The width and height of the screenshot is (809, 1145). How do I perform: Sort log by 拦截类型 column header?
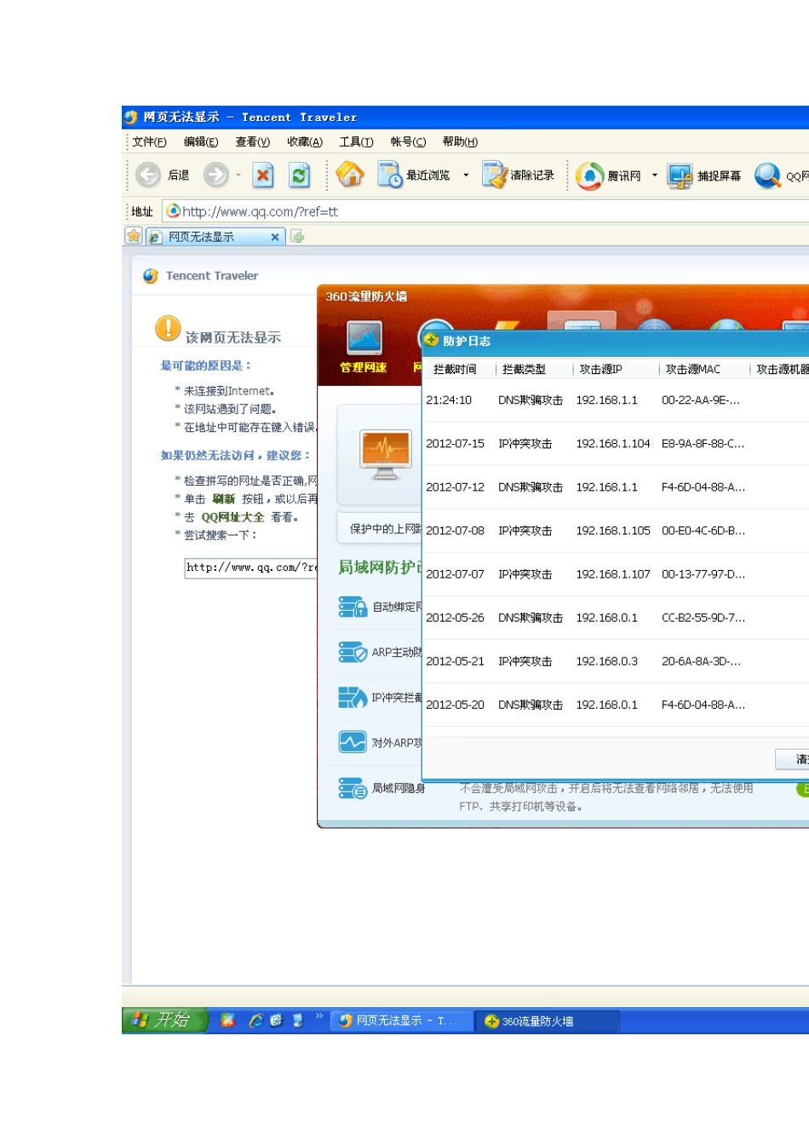524,370
